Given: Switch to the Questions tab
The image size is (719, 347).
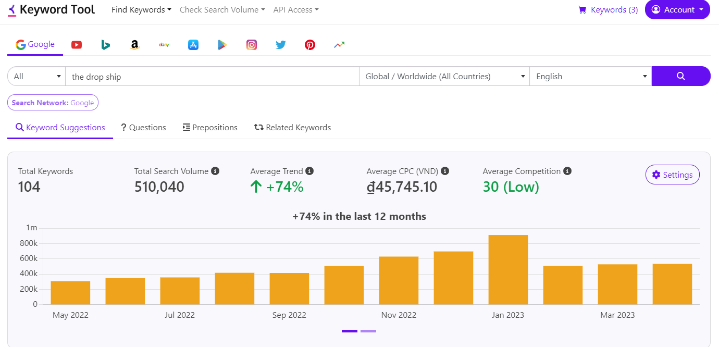Looking at the screenshot, I should click(143, 128).
